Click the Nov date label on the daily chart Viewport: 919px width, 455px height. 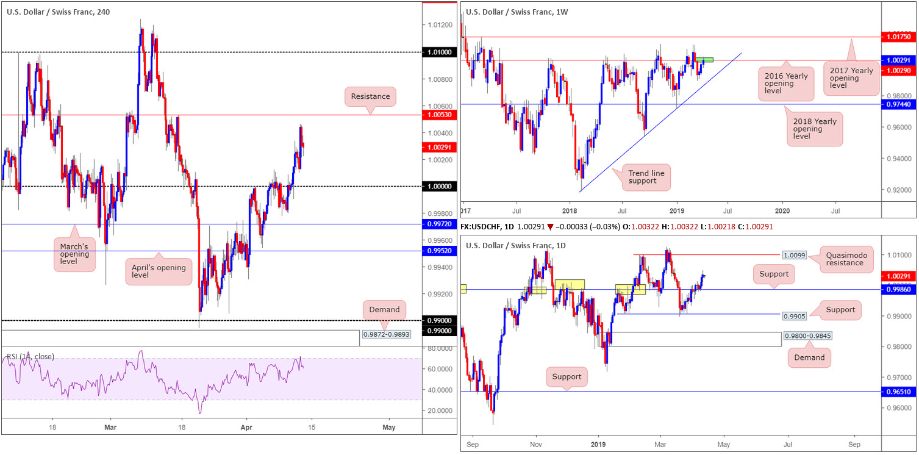[x=535, y=443]
